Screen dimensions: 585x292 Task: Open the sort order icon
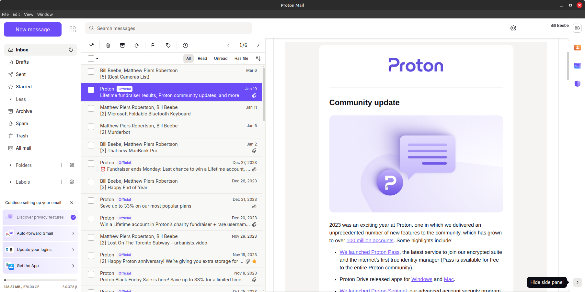(258, 59)
